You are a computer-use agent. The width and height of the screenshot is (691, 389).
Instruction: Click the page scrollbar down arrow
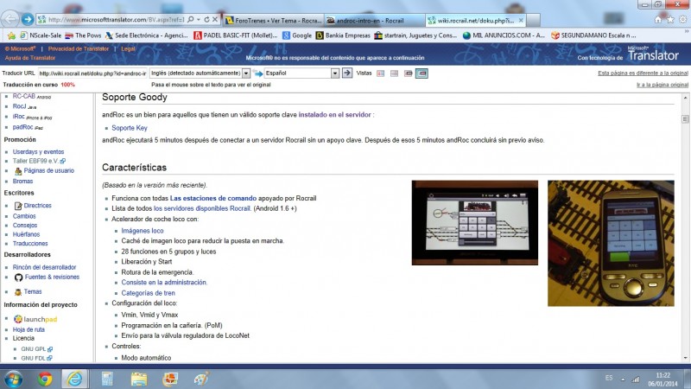click(x=685, y=358)
